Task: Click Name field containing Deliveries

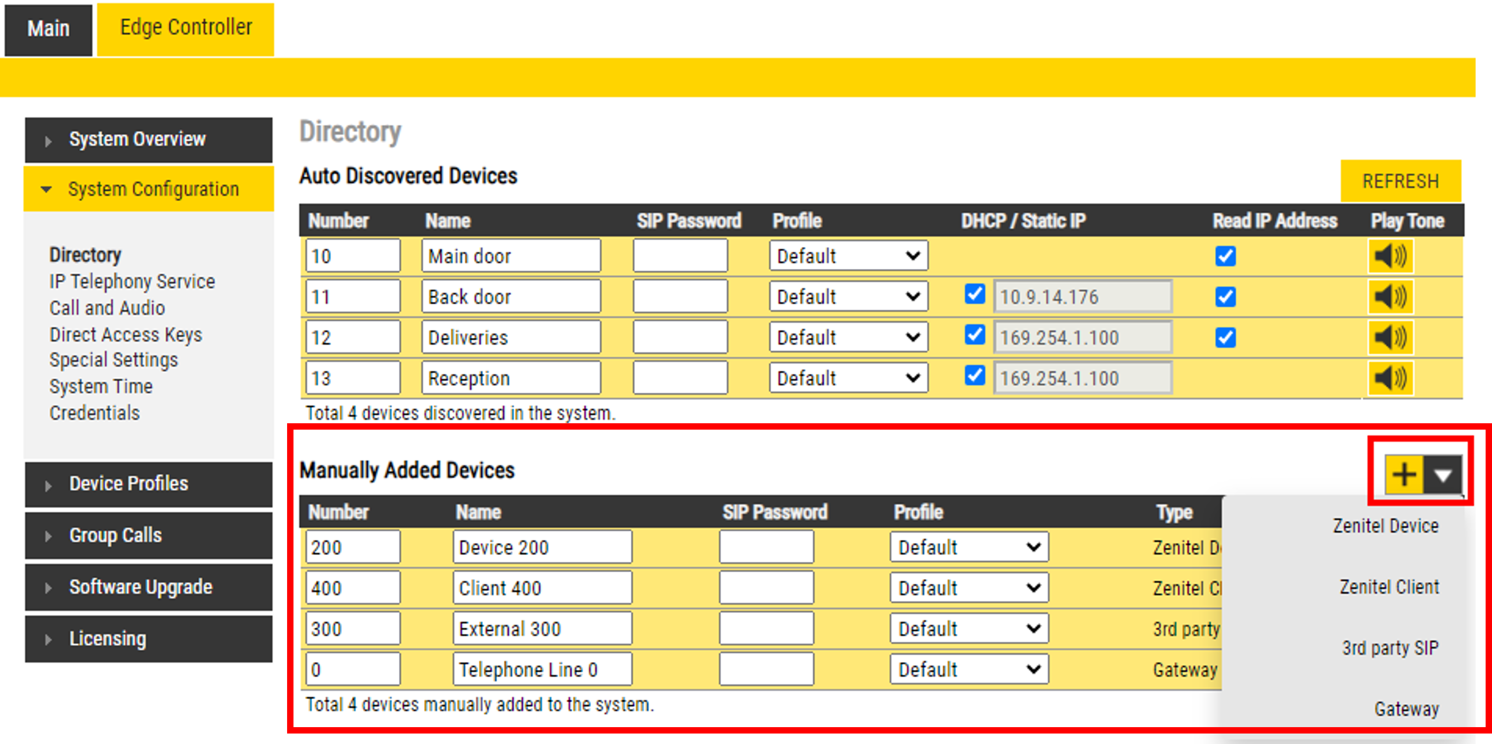Action: [510, 338]
